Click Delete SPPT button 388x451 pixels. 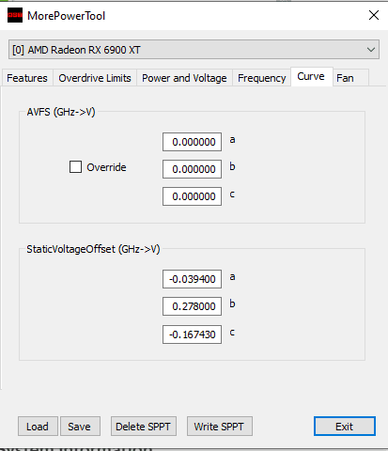pos(144,427)
